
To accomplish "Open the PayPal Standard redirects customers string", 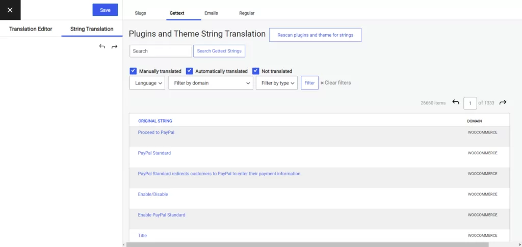I will pyautogui.click(x=220, y=174).
